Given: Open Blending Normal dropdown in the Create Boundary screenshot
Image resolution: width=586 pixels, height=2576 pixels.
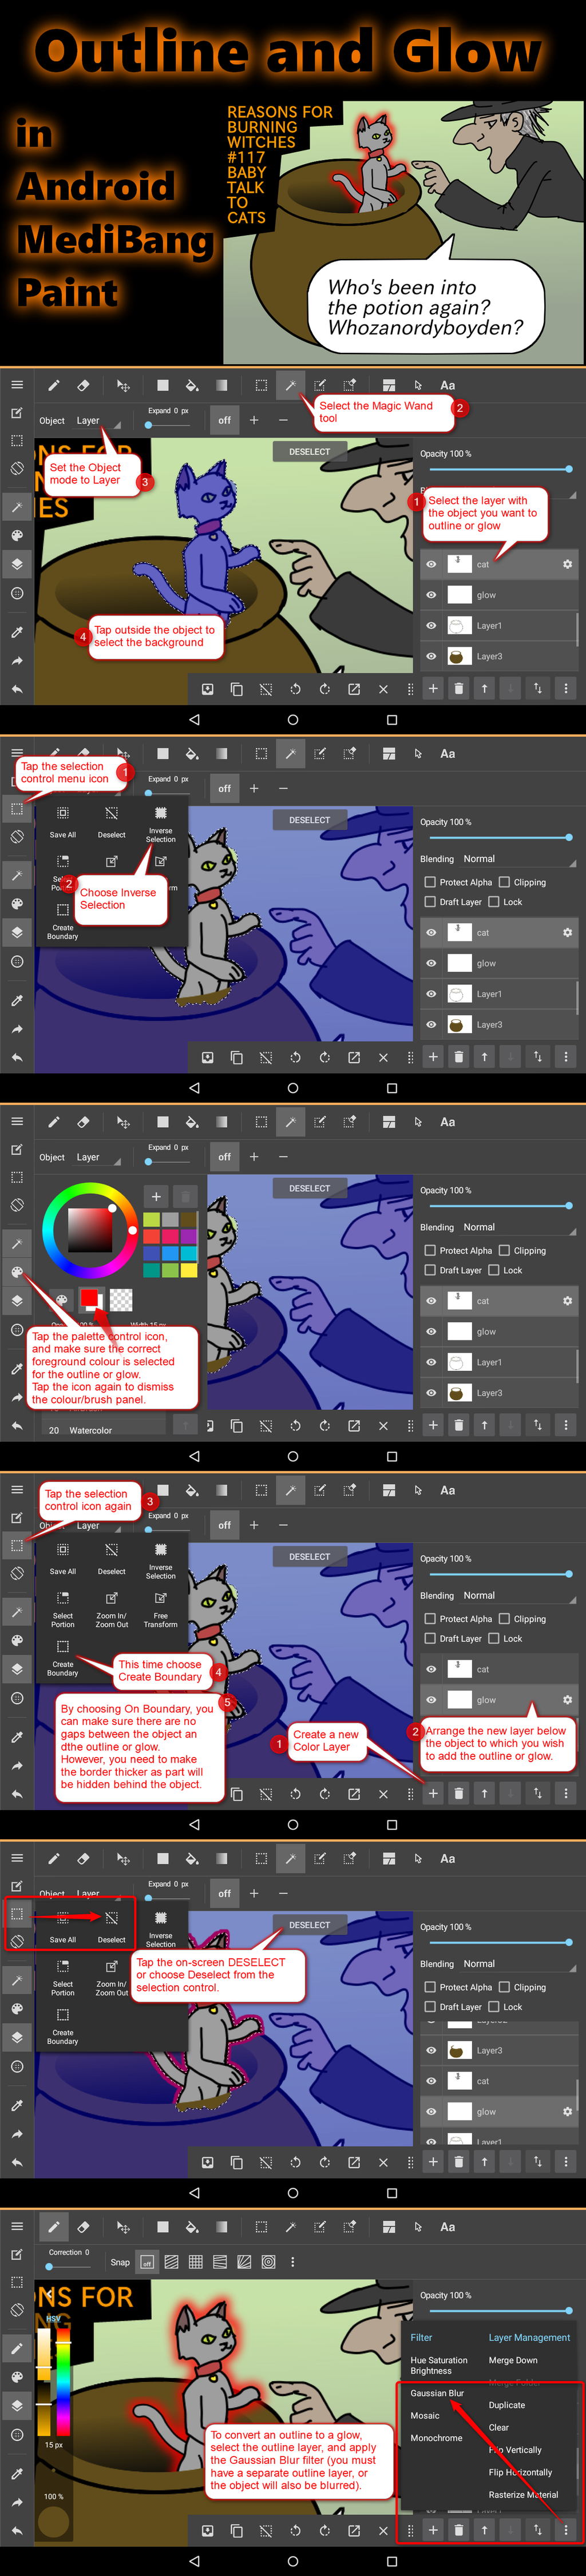Looking at the screenshot, I should 520,1595.
